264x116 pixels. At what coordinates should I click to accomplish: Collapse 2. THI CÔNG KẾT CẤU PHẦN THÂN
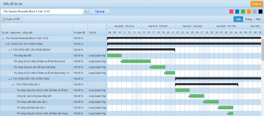pyautogui.click(x=9, y=79)
